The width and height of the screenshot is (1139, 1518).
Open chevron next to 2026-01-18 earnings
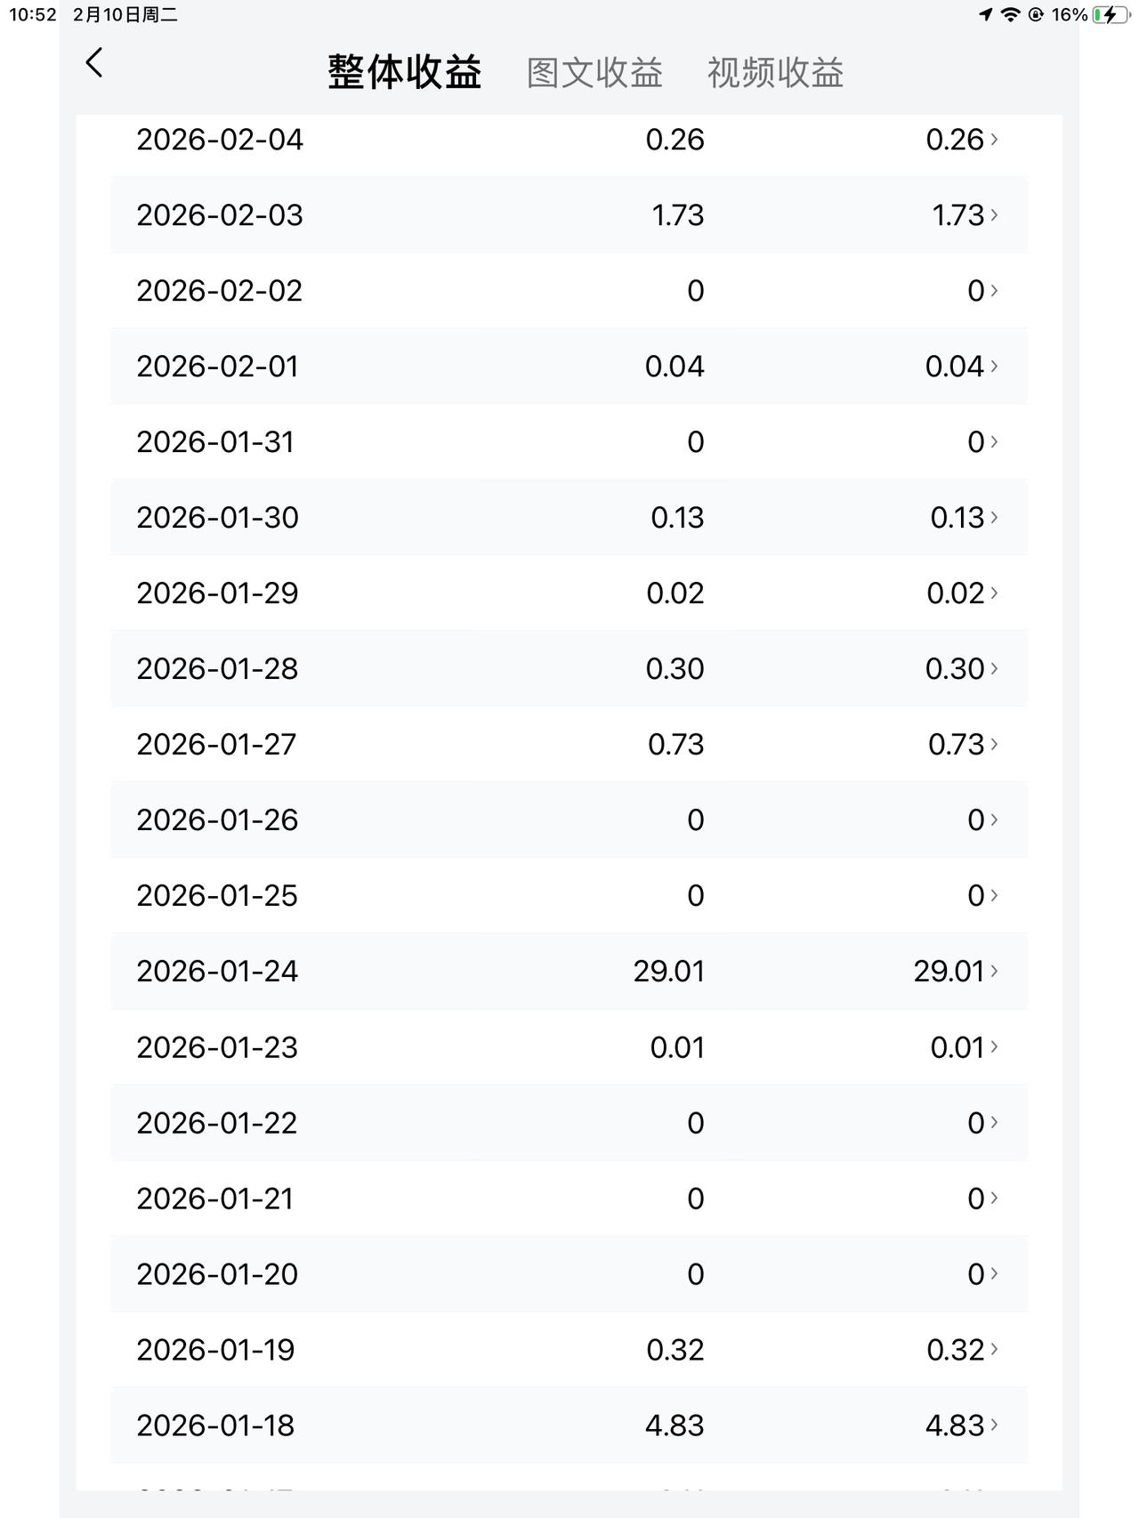tap(994, 1425)
